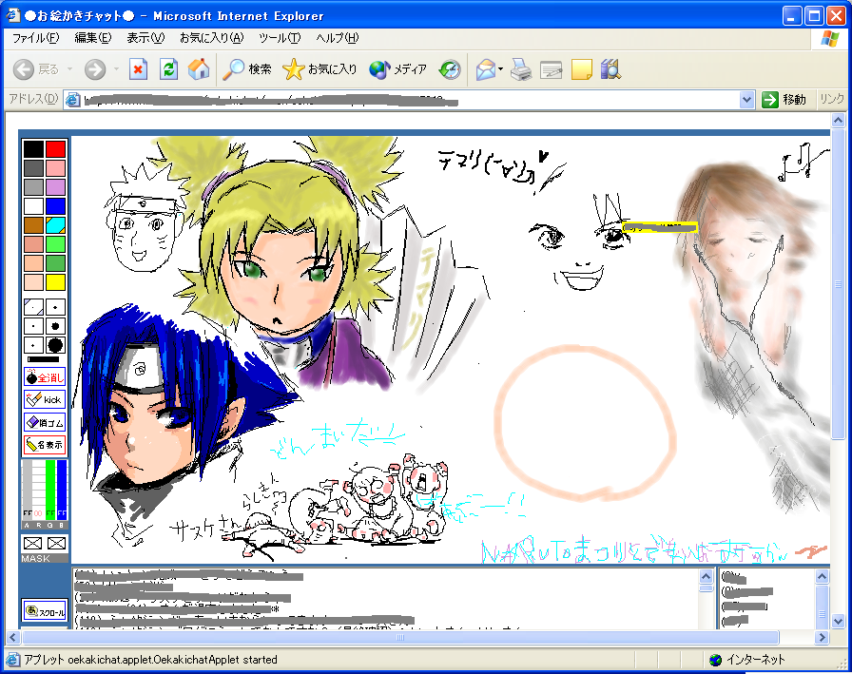Toggle the 名表示 name display button
852x674 pixels.
(x=45, y=445)
